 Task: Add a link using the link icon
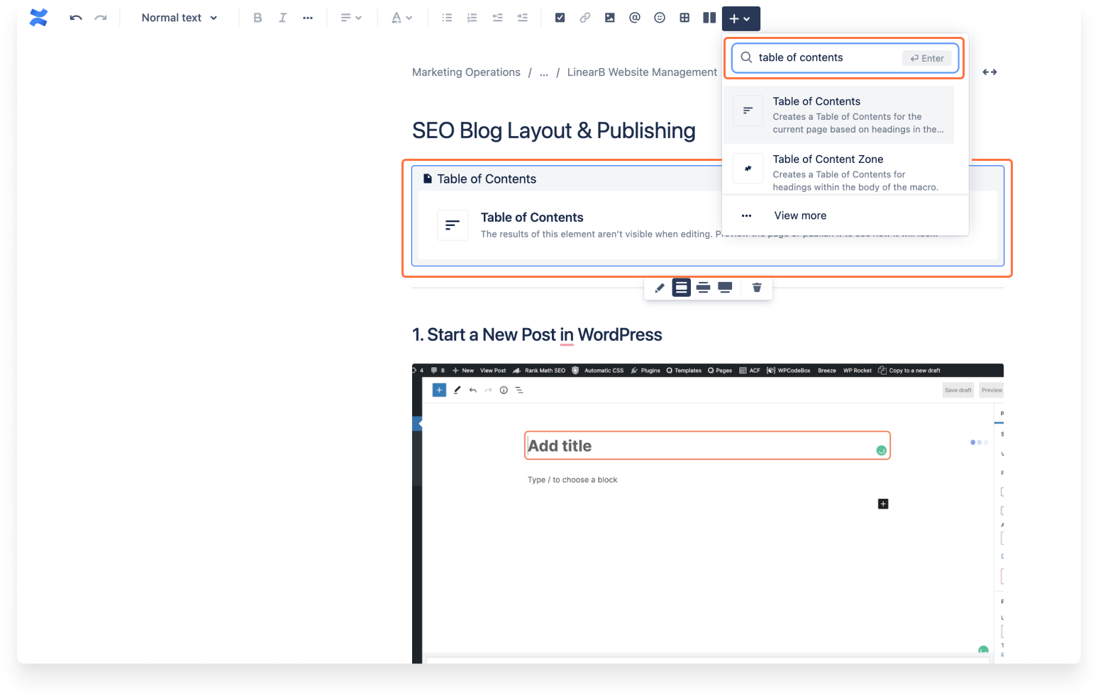585,18
